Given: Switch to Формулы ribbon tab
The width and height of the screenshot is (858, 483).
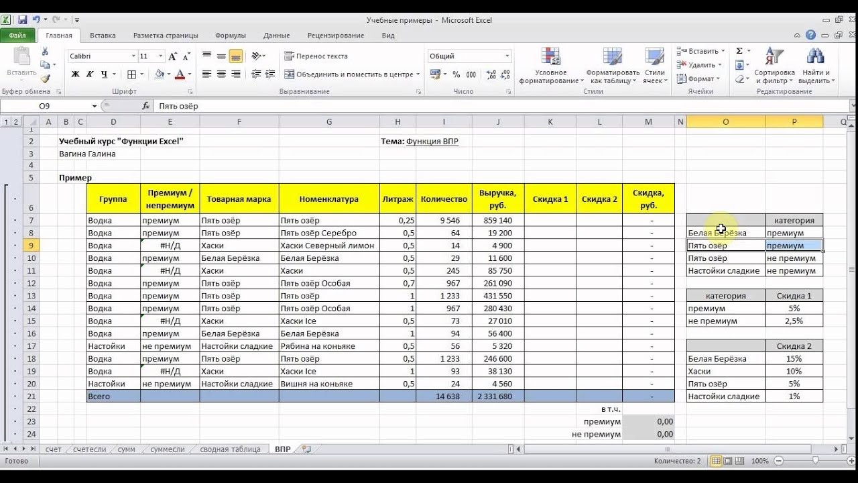Looking at the screenshot, I should 231,36.
